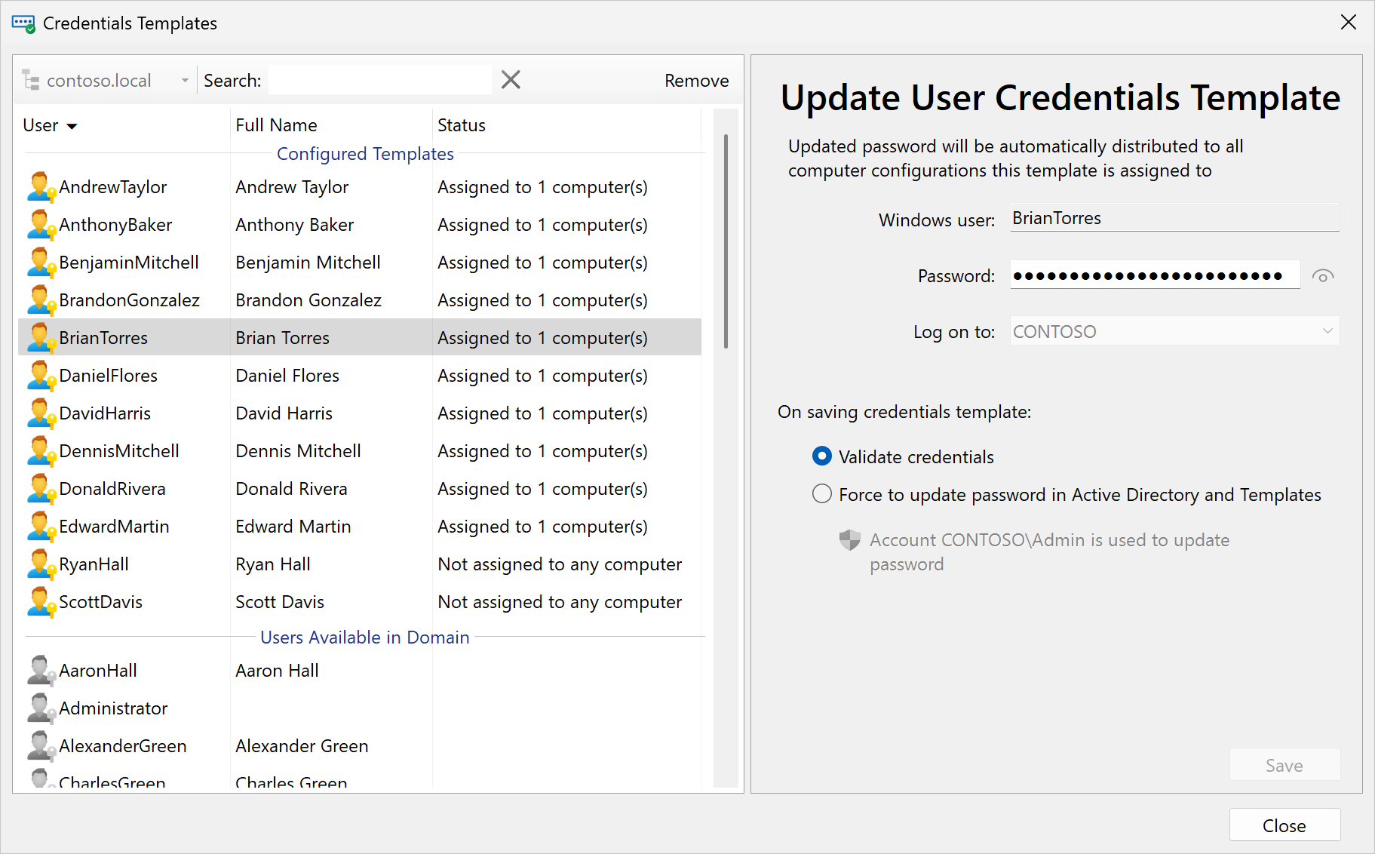Click the Status column header
1375x854 pixels.
(461, 125)
